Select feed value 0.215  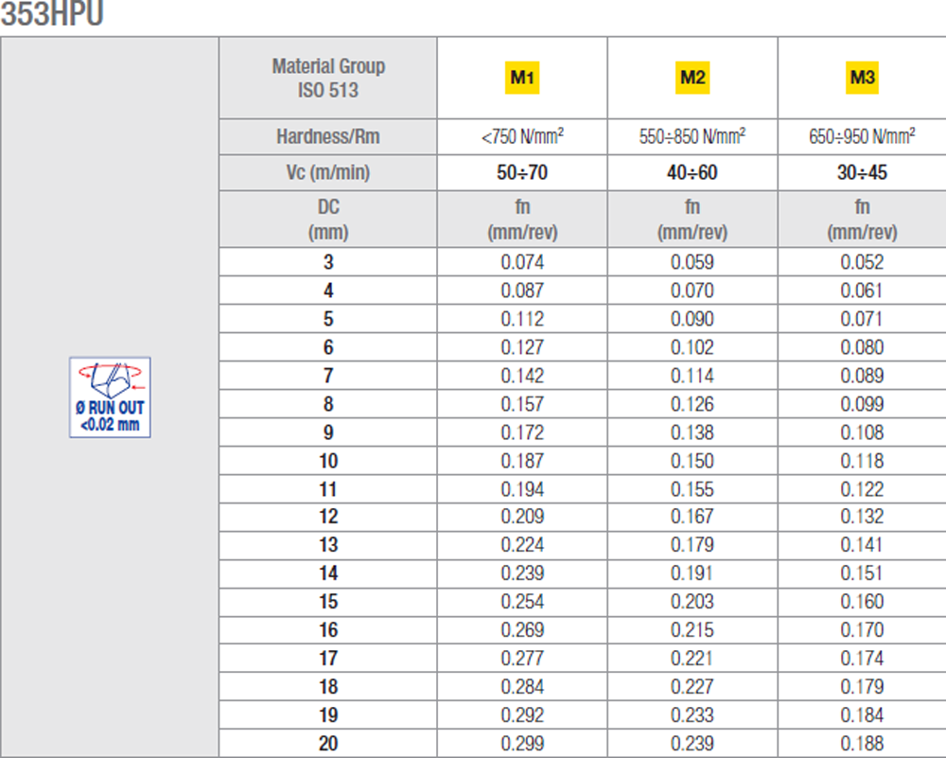(692, 629)
